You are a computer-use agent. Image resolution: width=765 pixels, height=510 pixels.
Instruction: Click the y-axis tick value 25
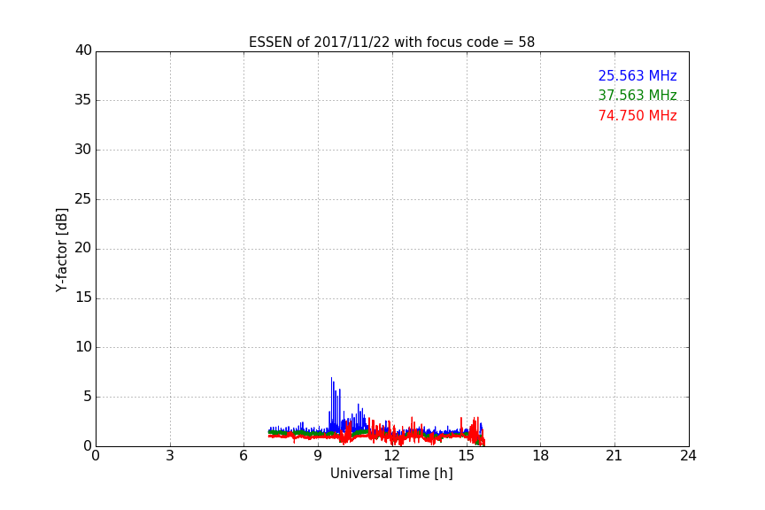pos(83,198)
